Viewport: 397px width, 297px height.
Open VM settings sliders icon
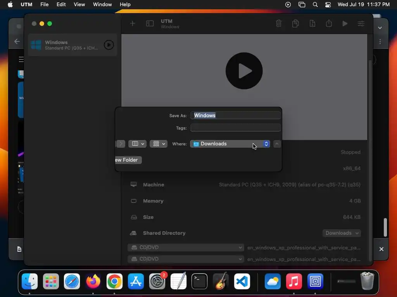pos(361,24)
